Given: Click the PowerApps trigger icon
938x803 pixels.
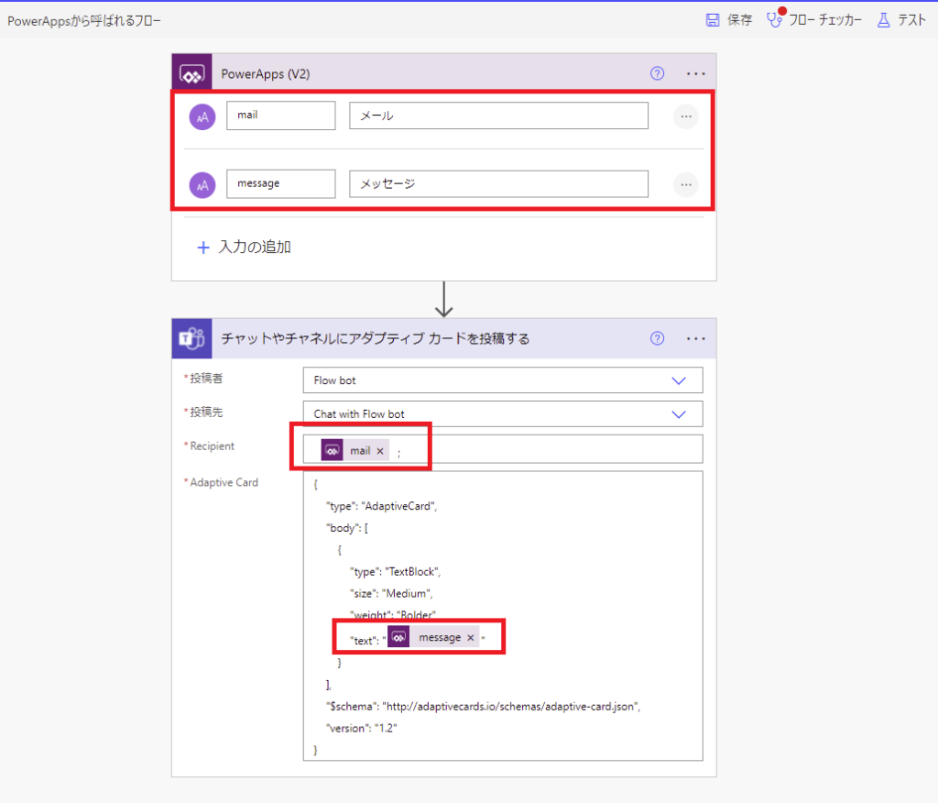Looking at the screenshot, I should [192, 73].
